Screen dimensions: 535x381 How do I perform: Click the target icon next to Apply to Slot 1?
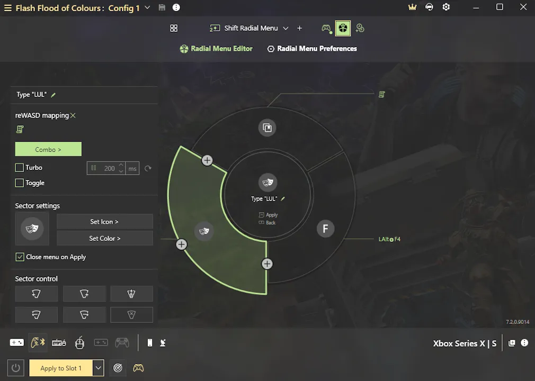click(x=118, y=368)
